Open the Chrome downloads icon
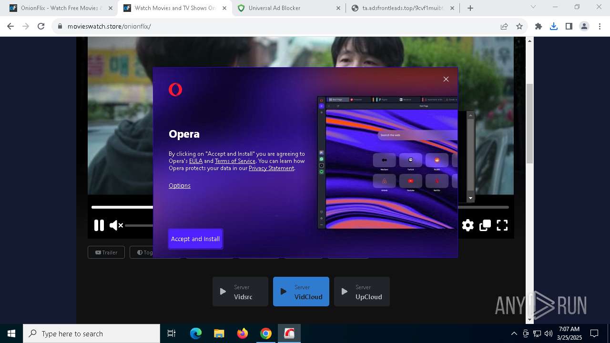The width and height of the screenshot is (610, 343). click(x=554, y=26)
